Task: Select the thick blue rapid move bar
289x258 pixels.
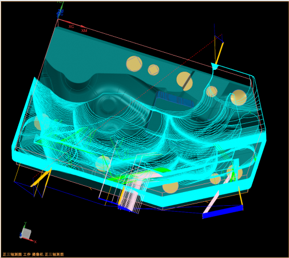Action: click(x=223, y=212)
